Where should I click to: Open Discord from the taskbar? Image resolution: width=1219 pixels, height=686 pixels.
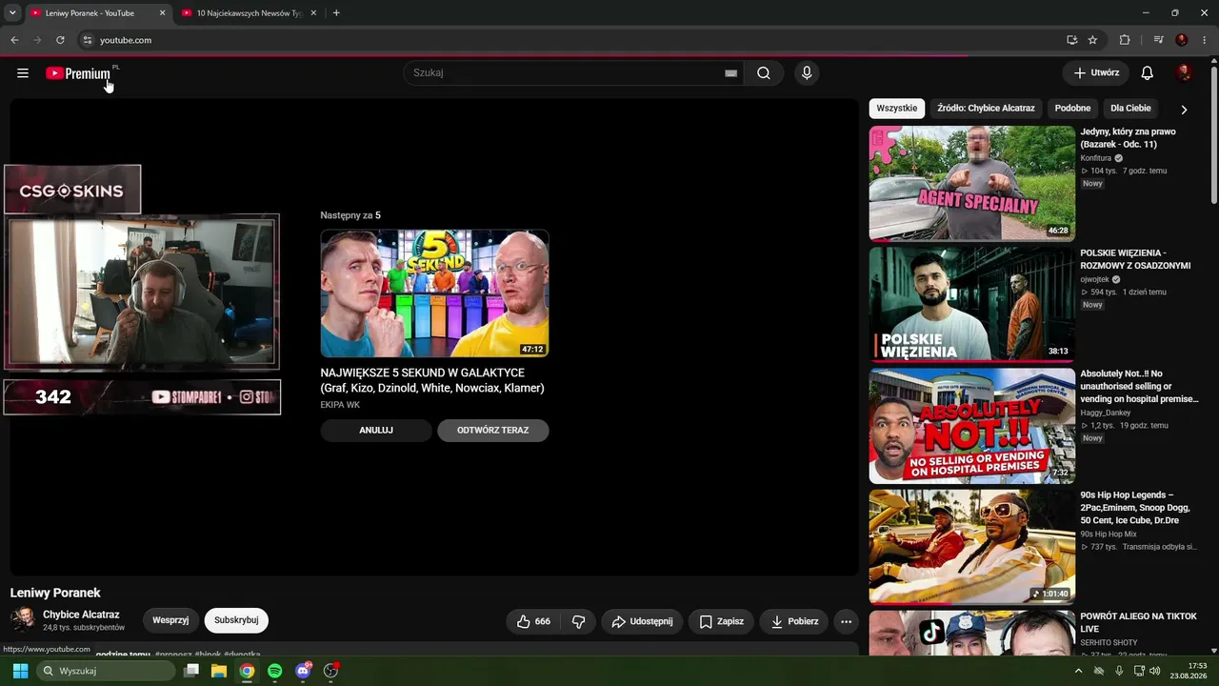(303, 671)
